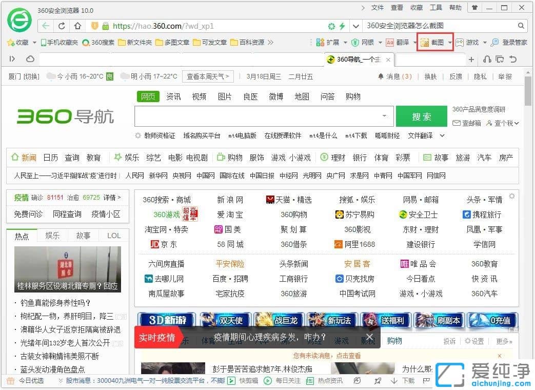Click the 截图 screenshot tool
Image resolution: width=535 pixels, height=390 pixels.
(x=432, y=42)
